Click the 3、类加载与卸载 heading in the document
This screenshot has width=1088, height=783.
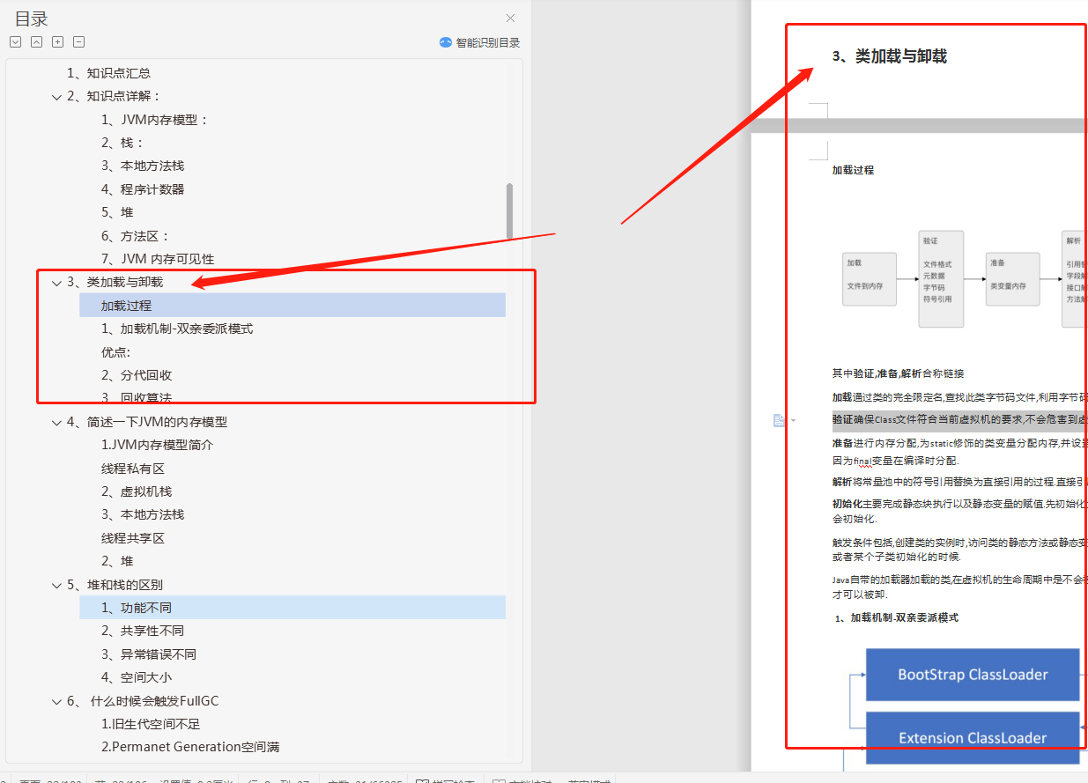tap(890, 56)
